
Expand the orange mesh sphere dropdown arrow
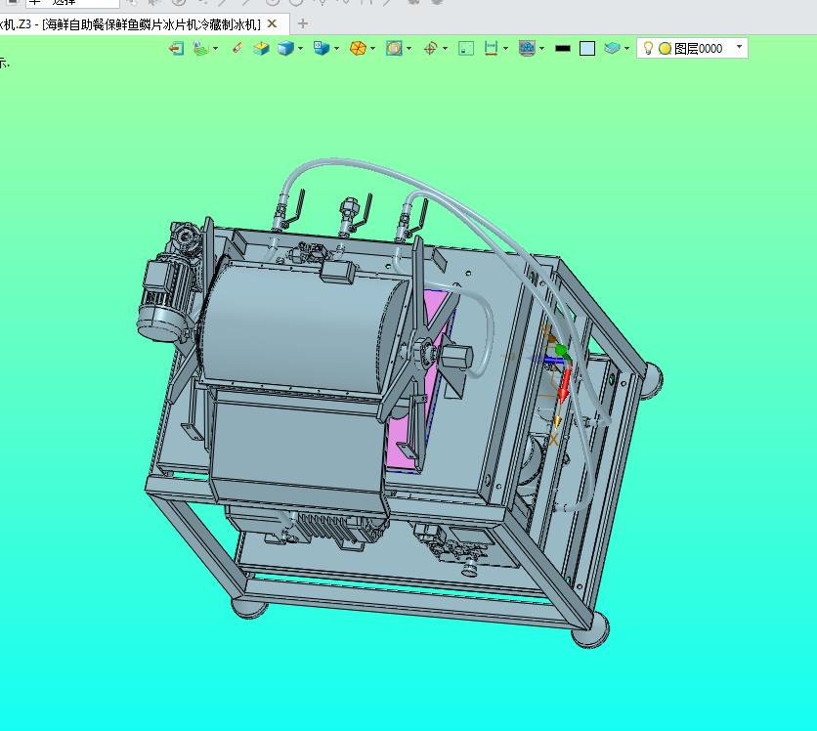coord(372,48)
